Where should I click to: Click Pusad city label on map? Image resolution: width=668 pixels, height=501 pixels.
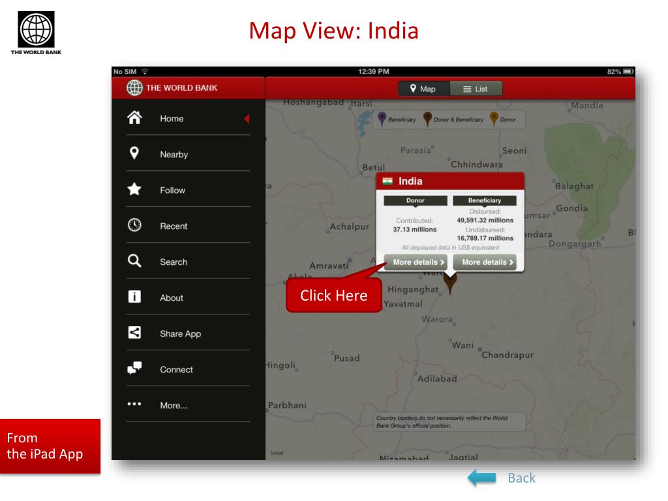(347, 358)
